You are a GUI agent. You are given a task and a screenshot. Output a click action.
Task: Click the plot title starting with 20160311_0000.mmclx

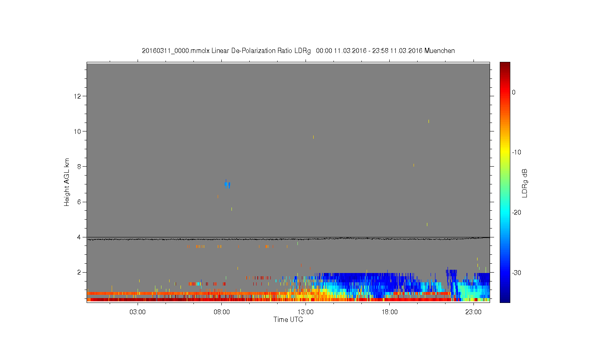pos(298,51)
